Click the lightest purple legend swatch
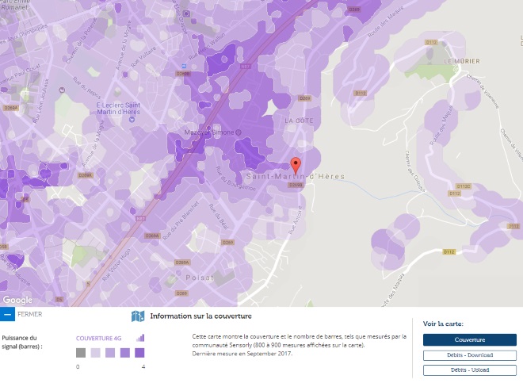 [95, 352]
